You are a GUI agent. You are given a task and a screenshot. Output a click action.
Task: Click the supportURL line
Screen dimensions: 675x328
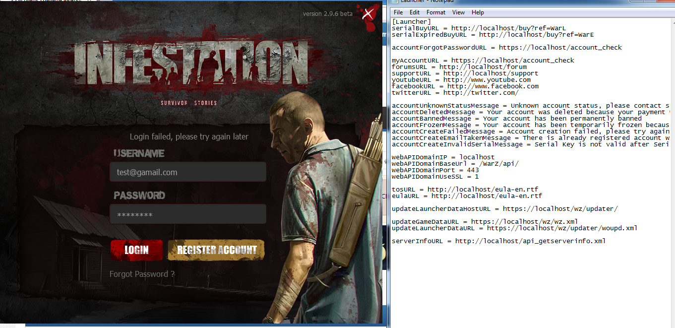[x=465, y=73]
